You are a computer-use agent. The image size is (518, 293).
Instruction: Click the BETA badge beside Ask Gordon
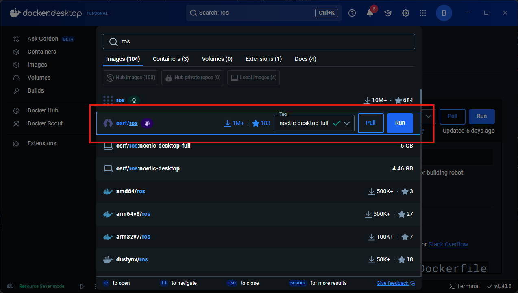(68, 39)
